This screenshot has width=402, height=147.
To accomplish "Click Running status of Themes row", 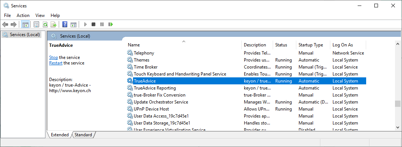I will click(x=283, y=60).
